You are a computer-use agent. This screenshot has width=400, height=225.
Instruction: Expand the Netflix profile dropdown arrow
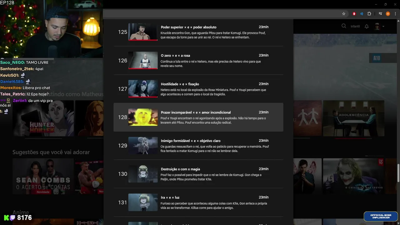383,26
